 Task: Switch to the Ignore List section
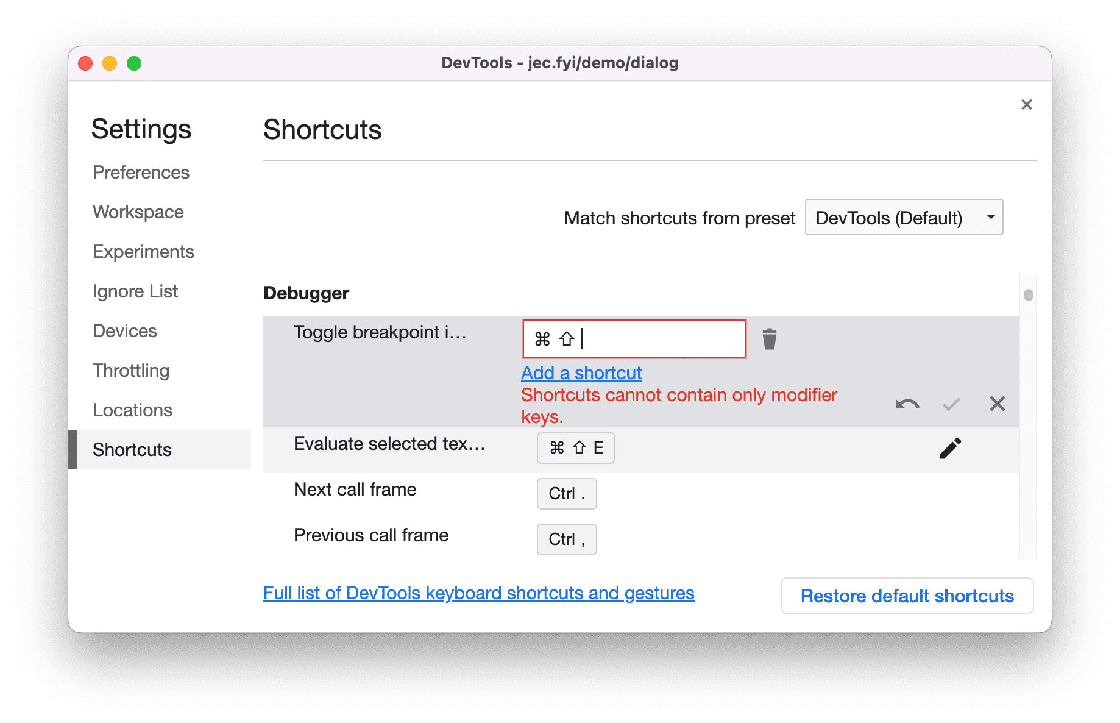click(x=135, y=291)
